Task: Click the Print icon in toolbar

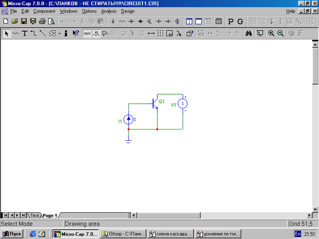Action: pyautogui.click(x=42, y=21)
